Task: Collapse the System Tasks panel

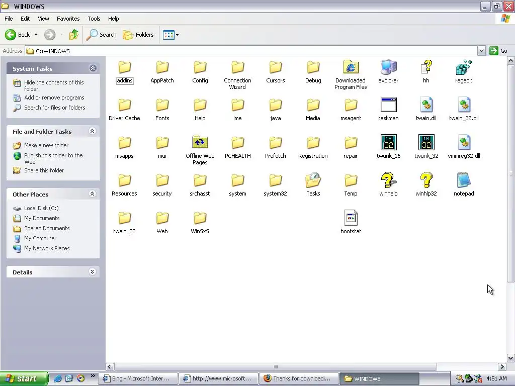Action: pos(93,68)
